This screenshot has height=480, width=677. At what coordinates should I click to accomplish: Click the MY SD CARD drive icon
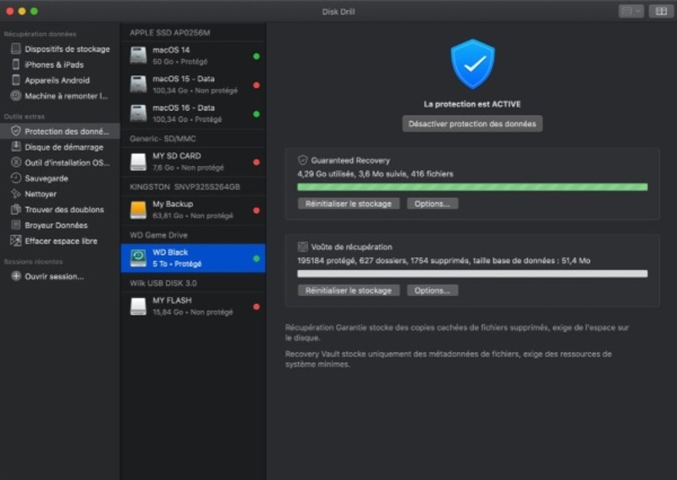tap(138, 162)
